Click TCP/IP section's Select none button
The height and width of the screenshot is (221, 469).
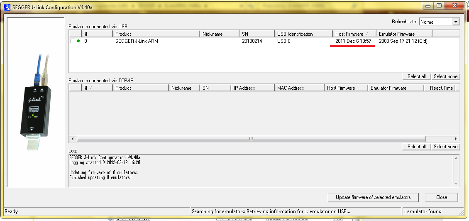(445, 147)
